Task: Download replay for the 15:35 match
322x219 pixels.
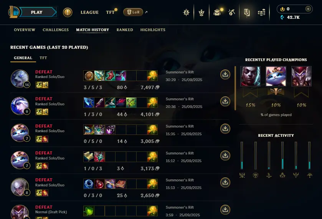Action: [225, 129]
